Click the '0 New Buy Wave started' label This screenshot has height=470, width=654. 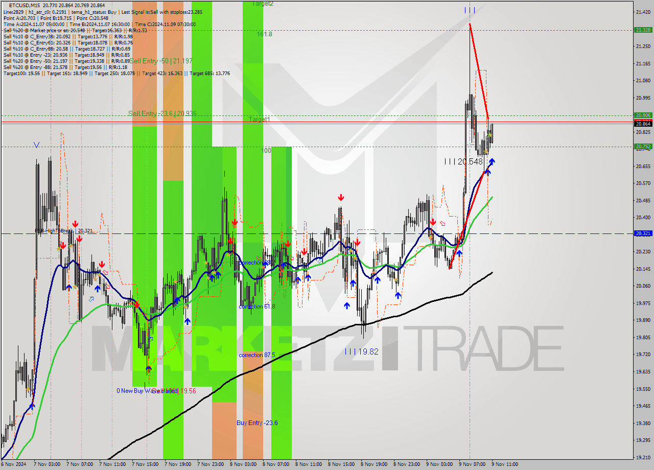(x=146, y=391)
